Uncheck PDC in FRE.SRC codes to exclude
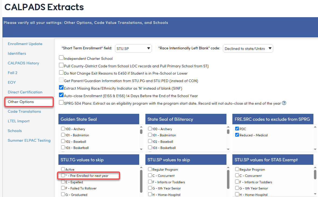This screenshot has height=197, width=318. tap(237, 129)
